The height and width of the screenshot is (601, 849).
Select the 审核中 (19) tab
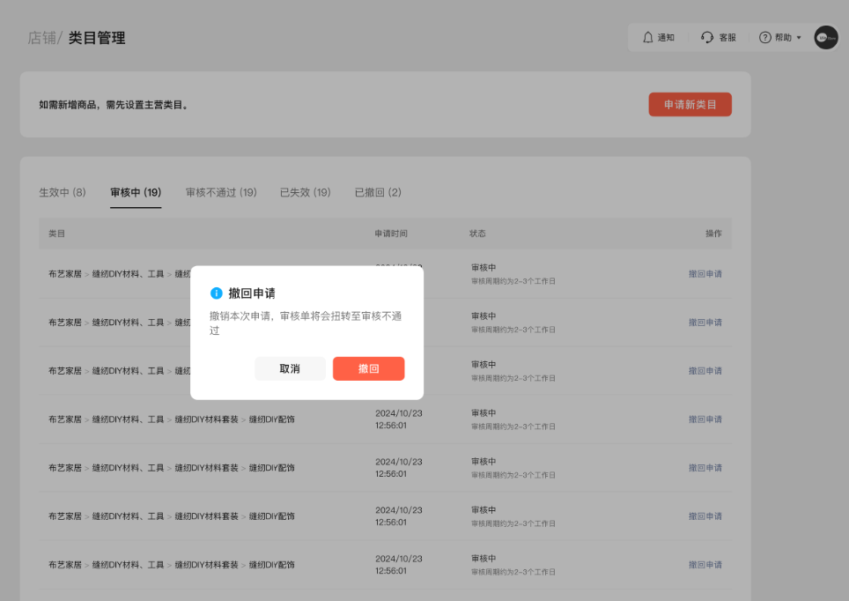point(136,192)
